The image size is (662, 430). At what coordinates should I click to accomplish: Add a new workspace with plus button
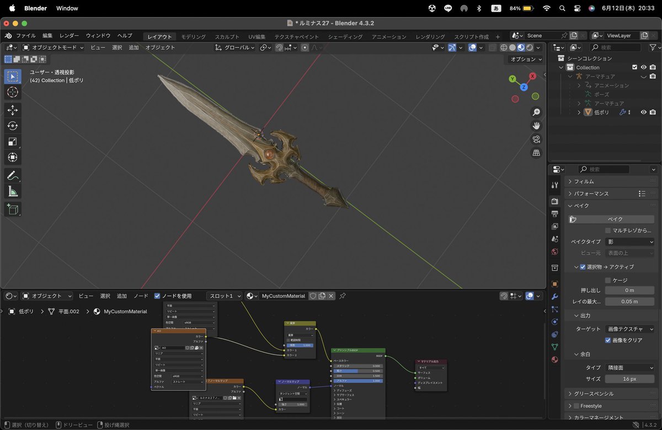[498, 37]
